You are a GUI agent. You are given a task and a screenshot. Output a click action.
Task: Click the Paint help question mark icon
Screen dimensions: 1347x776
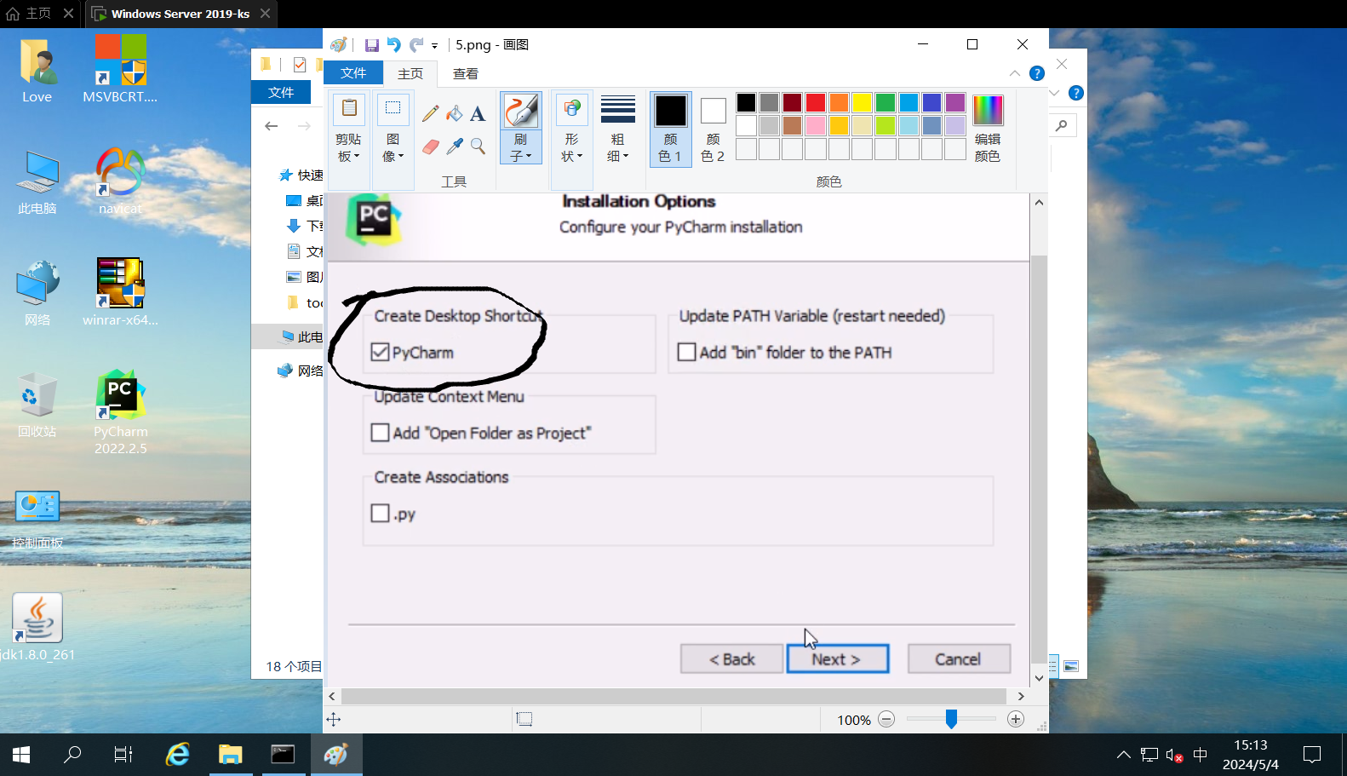tap(1036, 73)
